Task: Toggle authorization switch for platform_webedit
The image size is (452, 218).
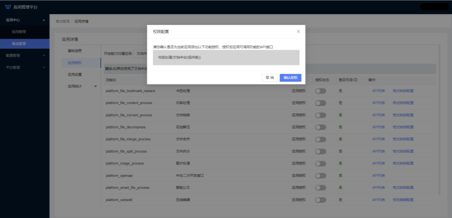Action: (x=321, y=200)
